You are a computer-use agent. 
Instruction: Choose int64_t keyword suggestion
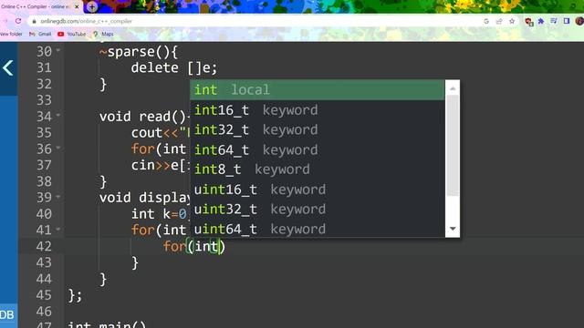[x=318, y=149]
